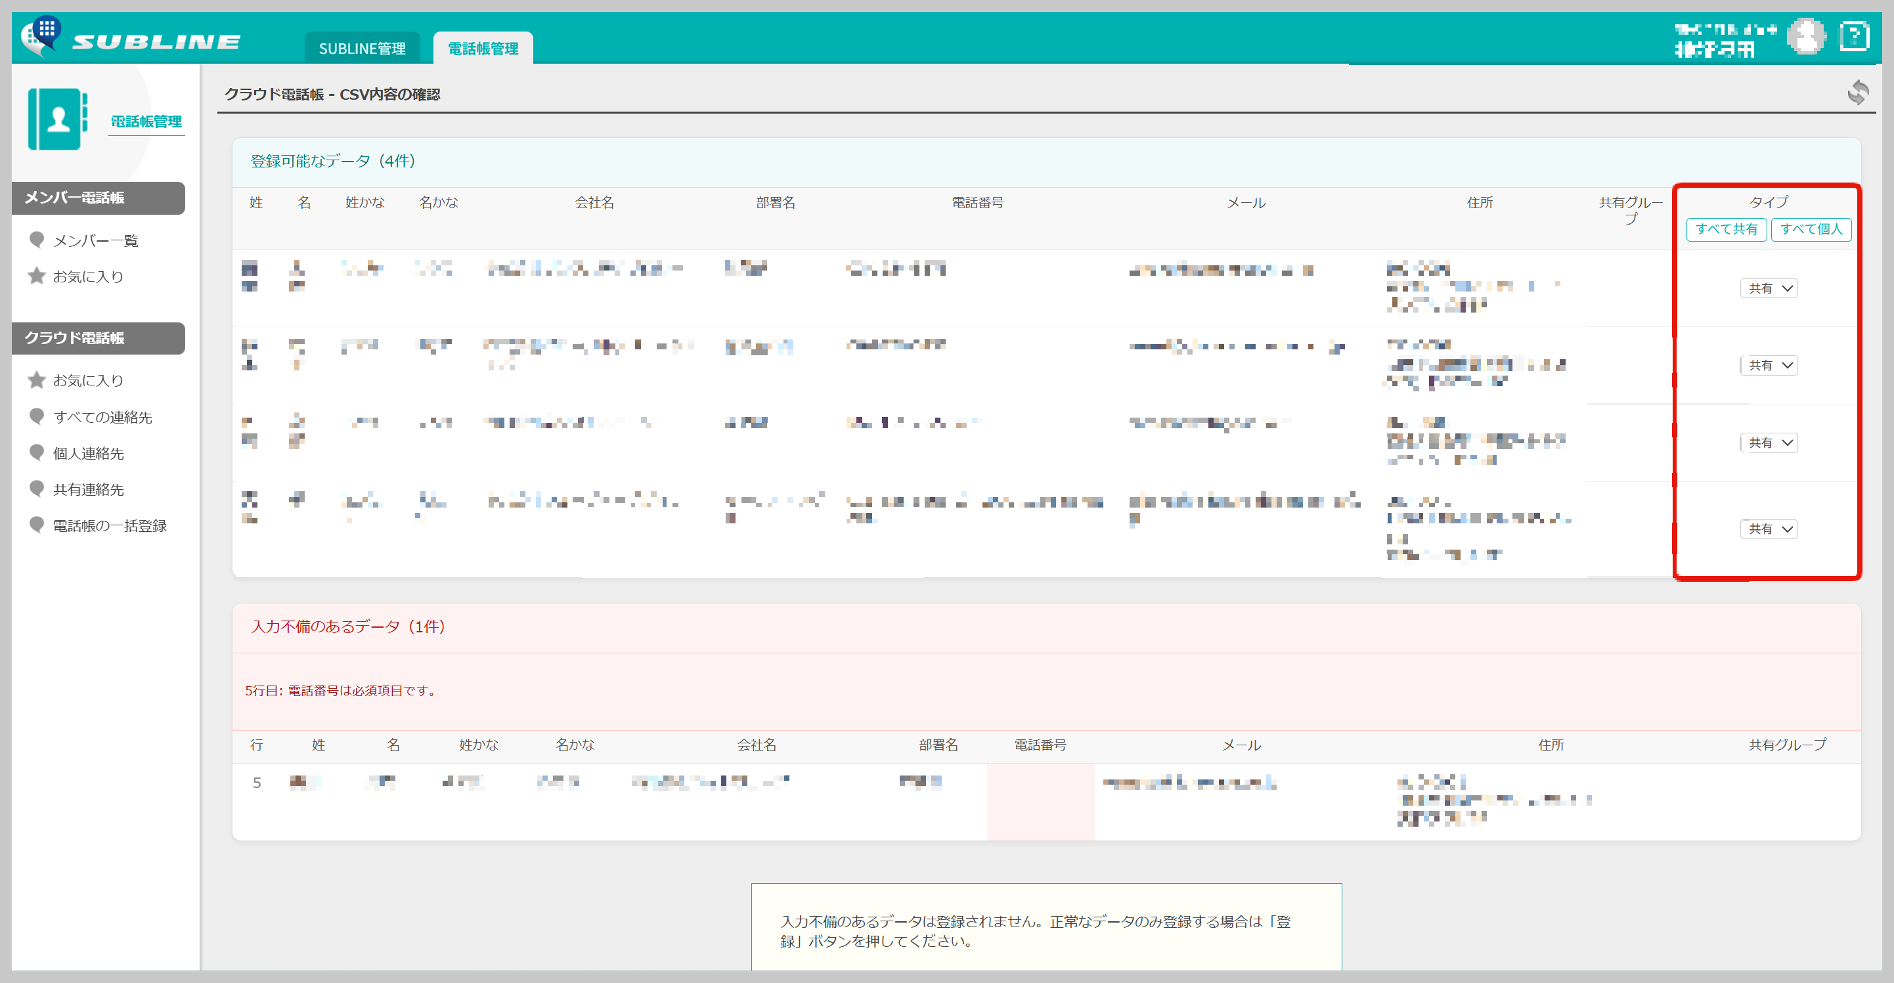
Task: Select the 電話帳管理 tab
Action: (x=483, y=49)
